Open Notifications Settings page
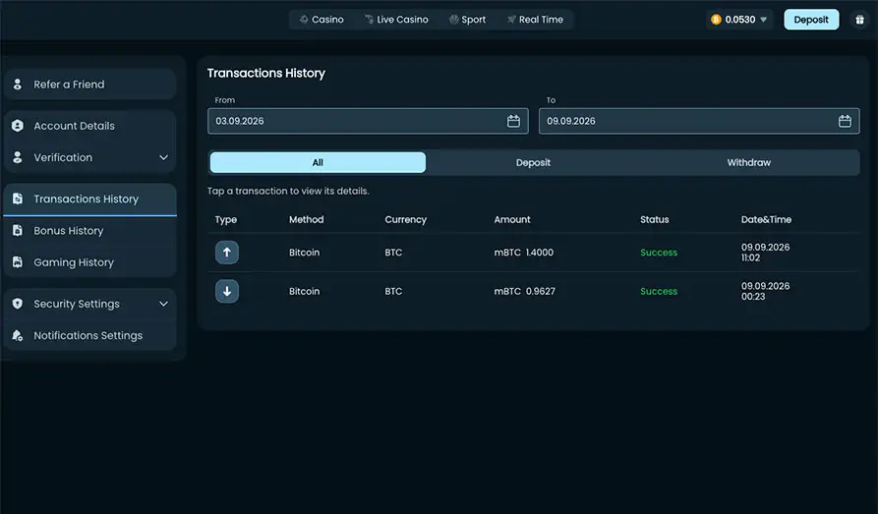 tap(90, 335)
